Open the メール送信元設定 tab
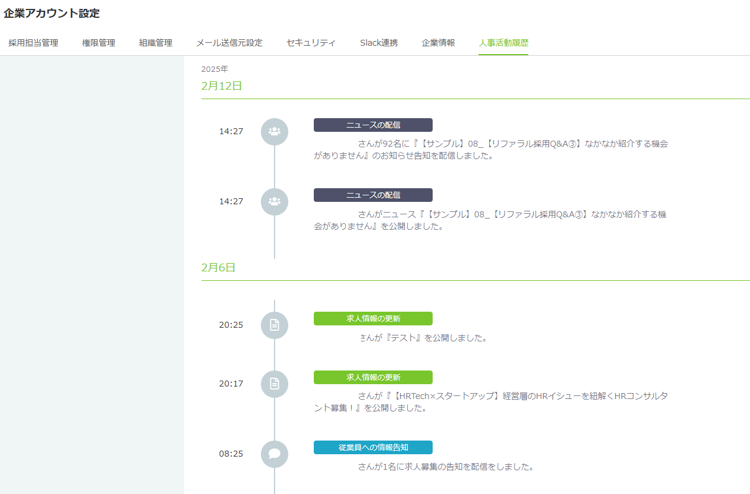Viewport: 750px width, 494px height. [229, 43]
